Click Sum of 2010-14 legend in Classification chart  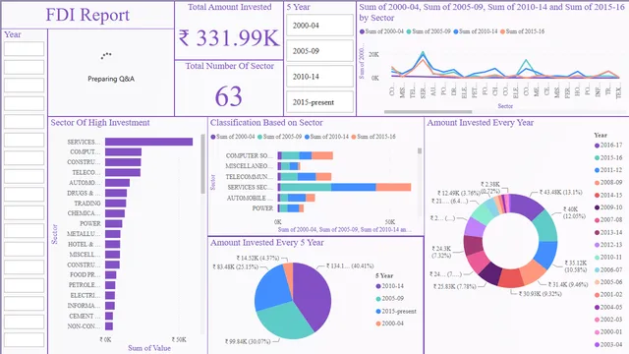coord(326,137)
